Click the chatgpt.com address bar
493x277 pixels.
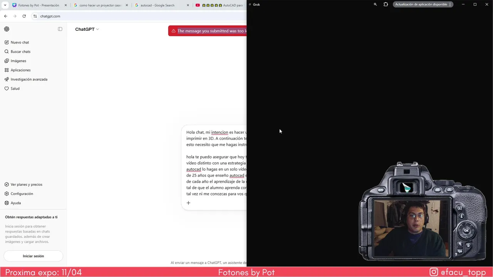(x=139, y=16)
